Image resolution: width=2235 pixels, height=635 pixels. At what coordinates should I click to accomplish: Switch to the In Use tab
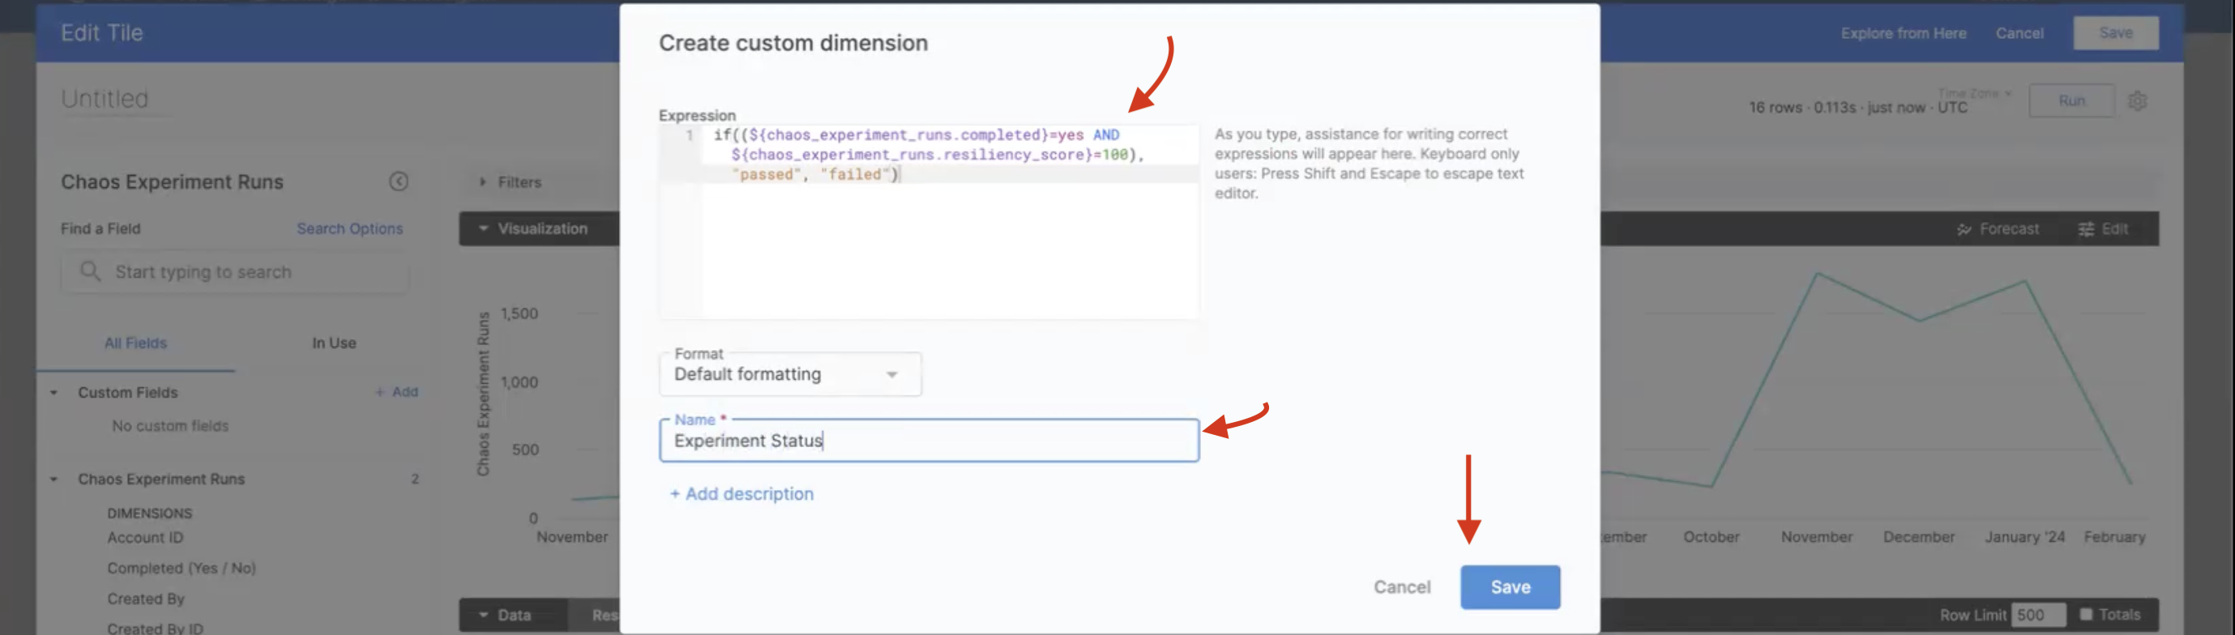[334, 343]
